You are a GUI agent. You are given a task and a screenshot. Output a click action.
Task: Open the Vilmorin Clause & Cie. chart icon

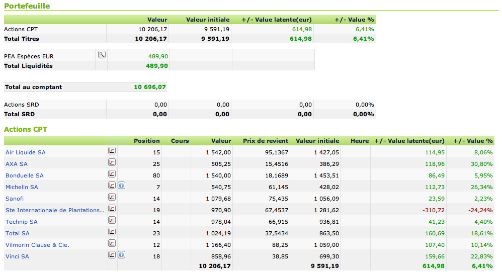click(x=112, y=243)
